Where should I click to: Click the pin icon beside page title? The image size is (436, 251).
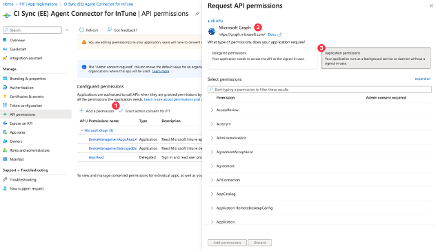pos(197,14)
